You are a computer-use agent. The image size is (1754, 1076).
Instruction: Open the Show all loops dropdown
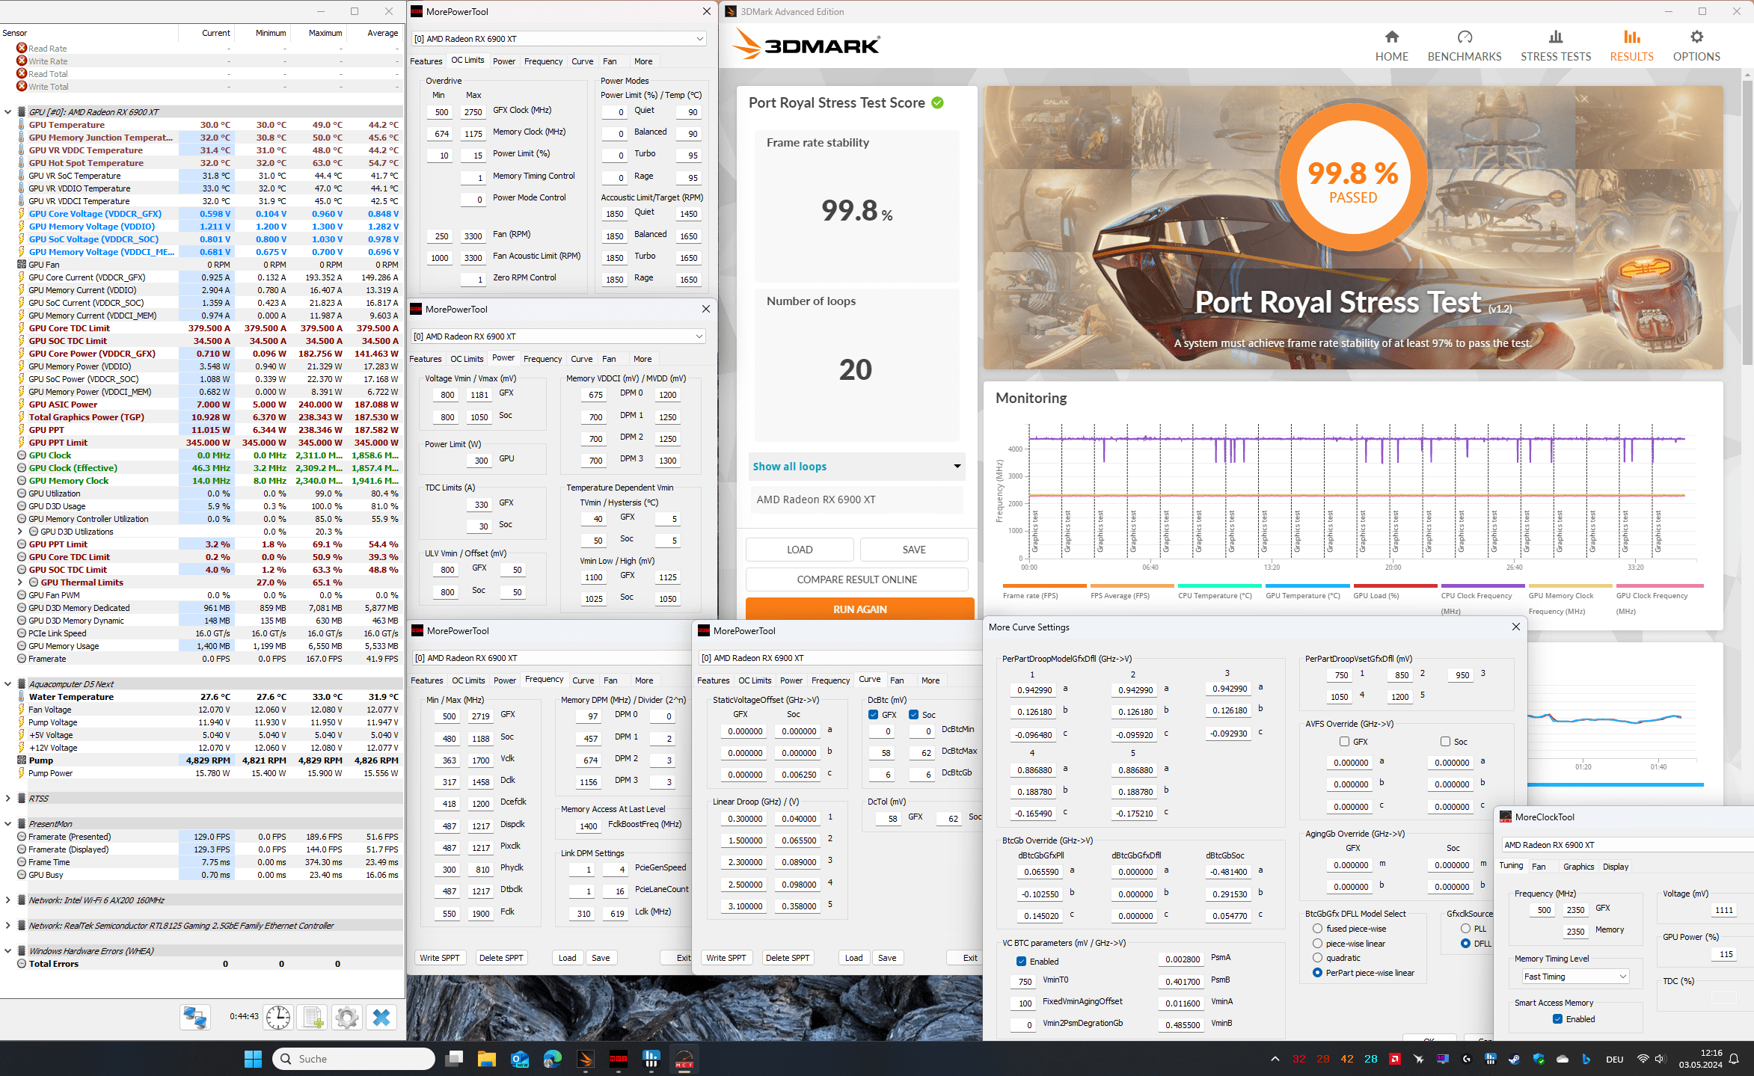(x=856, y=467)
